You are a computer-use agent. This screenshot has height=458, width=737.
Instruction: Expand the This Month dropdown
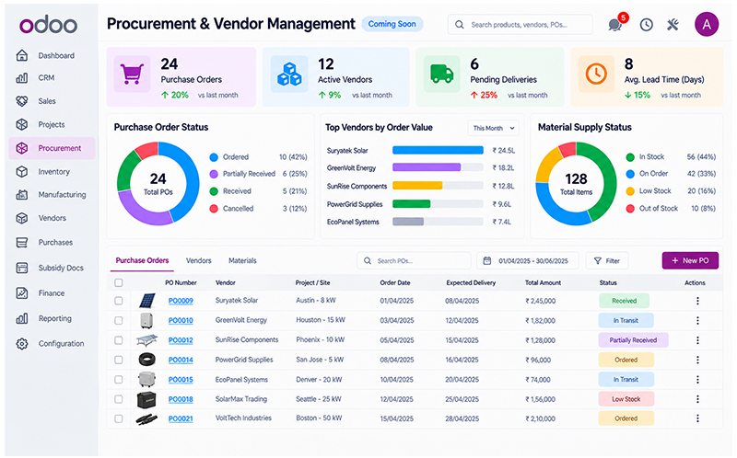[x=493, y=128]
